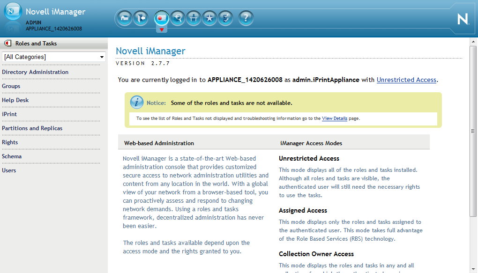Click the Roles and Tasks panel icon
The image size is (478, 273).
click(7, 43)
